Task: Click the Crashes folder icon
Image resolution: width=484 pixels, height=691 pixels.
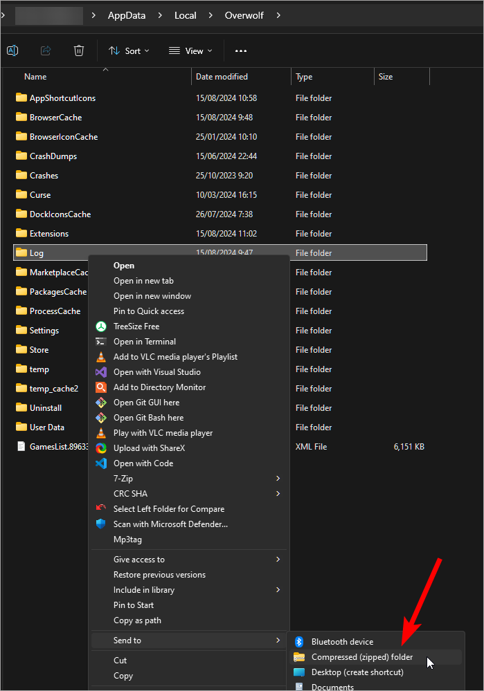Action: 21,175
